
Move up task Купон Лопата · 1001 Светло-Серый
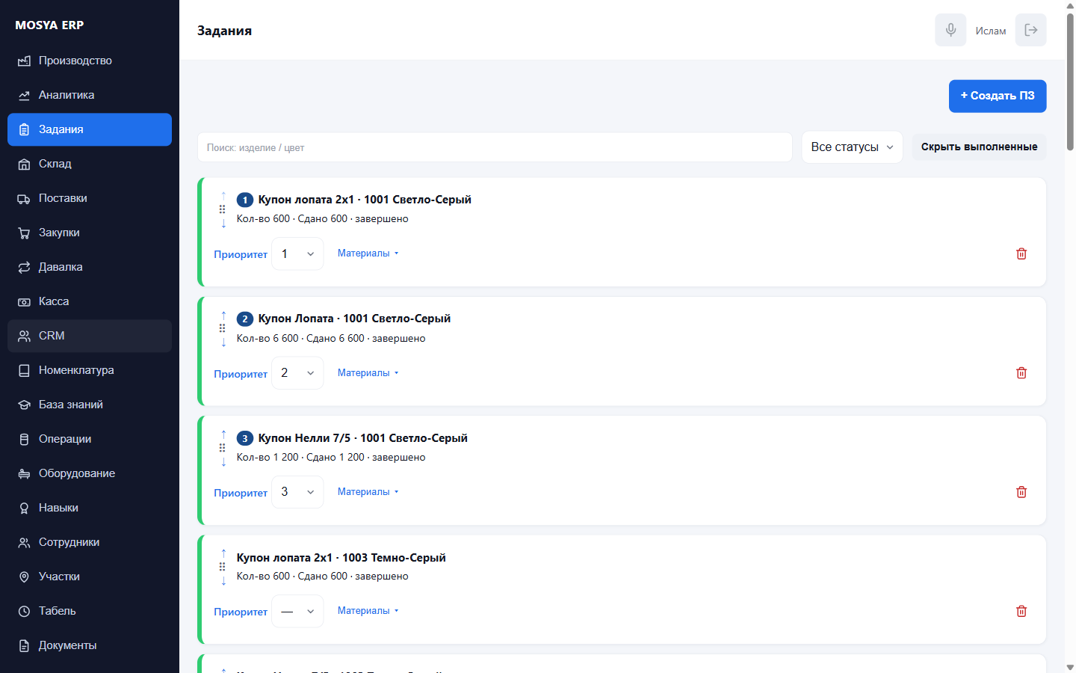[x=223, y=315]
